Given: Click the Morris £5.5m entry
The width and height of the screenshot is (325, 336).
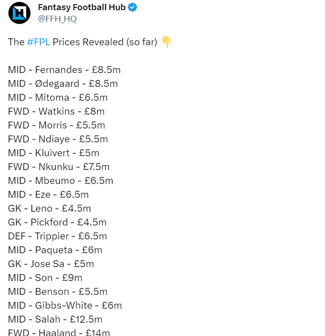Looking at the screenshot, I should pos(56,125).
